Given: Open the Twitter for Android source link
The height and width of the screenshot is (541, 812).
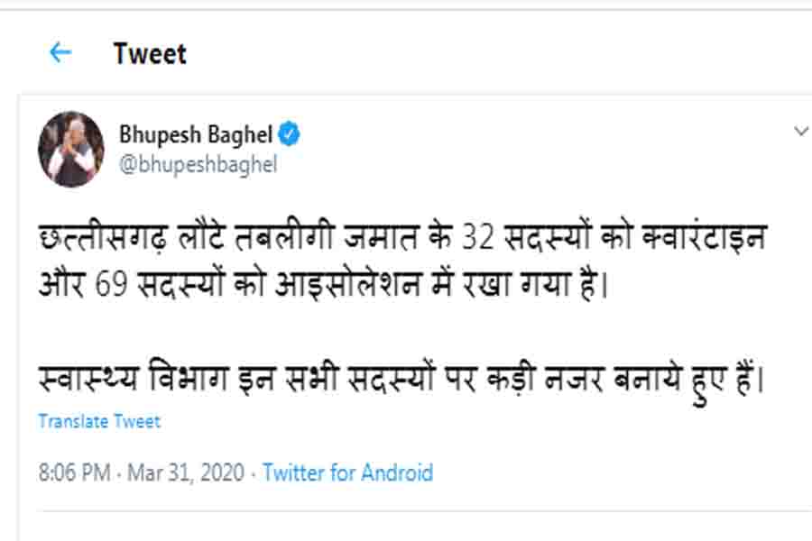Looking at the screenshot, I should tap(347, 472).
